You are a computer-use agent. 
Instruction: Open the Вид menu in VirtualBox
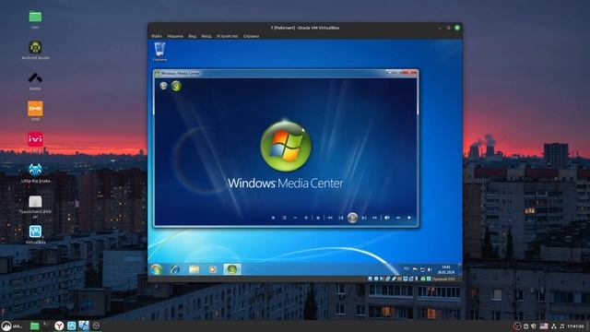[193, 36]
